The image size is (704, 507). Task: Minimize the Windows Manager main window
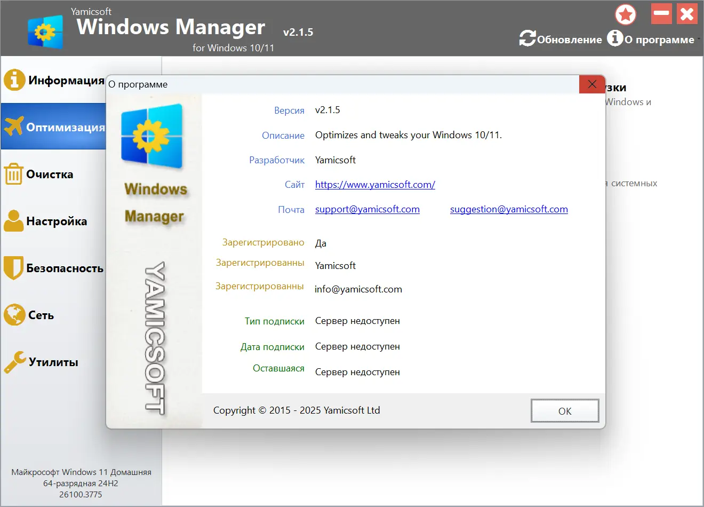tap(661, 14)
